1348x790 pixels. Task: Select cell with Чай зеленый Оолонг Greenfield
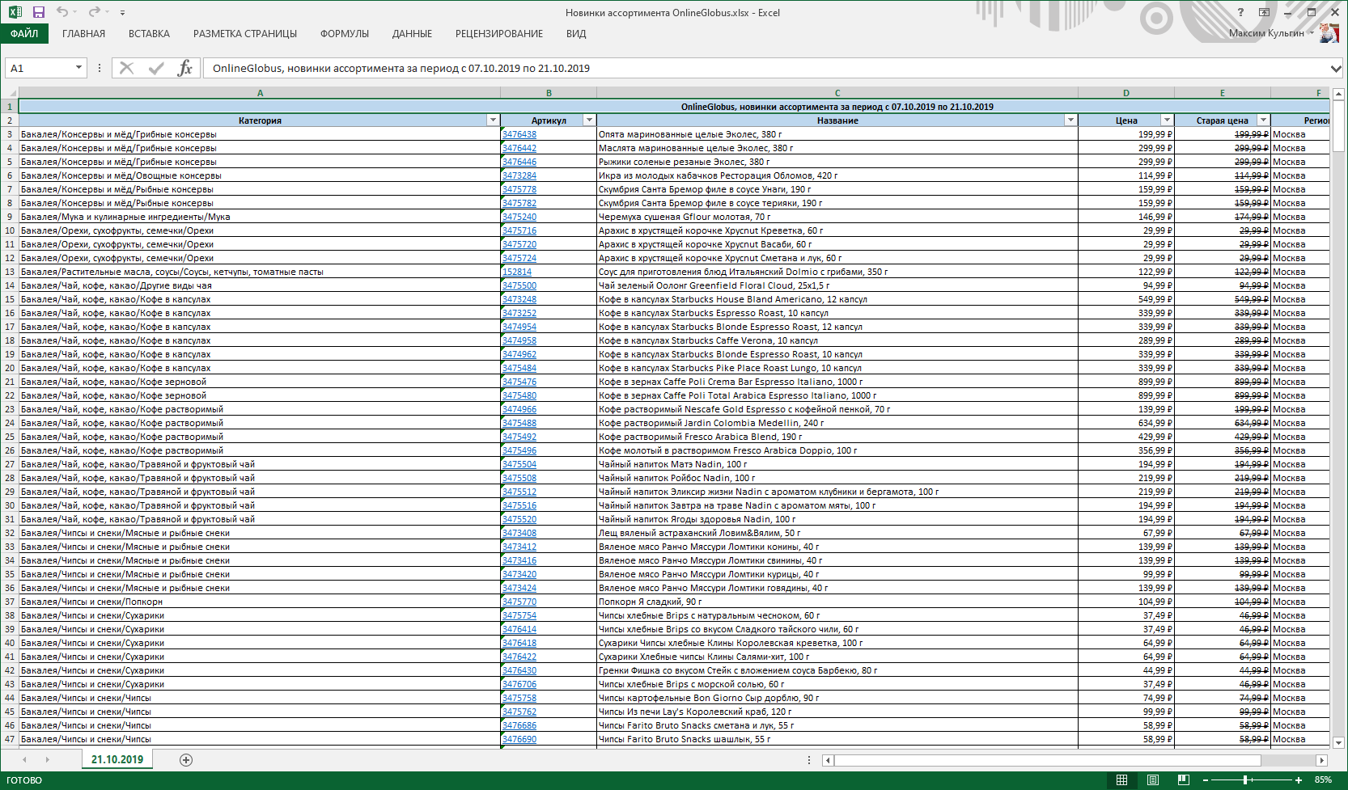837,285
